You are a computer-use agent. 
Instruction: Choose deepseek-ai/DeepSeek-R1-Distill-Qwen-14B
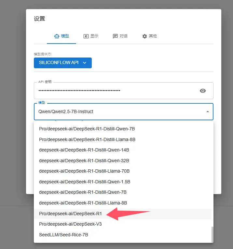(123, 150)
